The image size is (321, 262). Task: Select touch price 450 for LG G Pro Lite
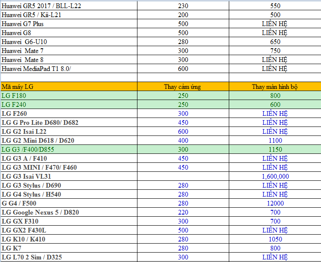pyautogui.click(x=183, y=122)
